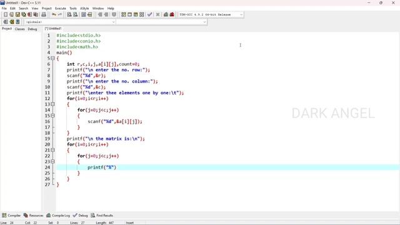Open the Compile Log bottom tab
Image resolution: width=400 pixels, height=225 pixels.
[58, 215]
